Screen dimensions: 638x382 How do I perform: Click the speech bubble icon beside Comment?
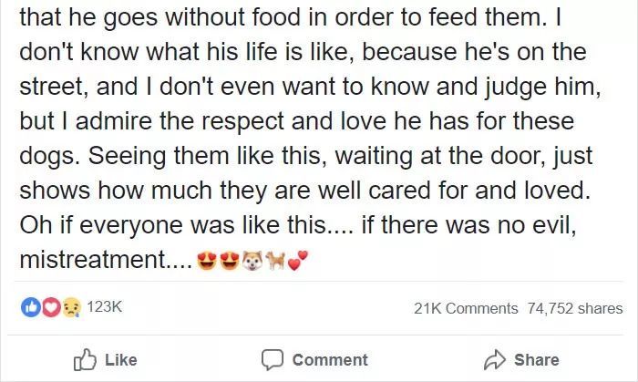[272, 359]
